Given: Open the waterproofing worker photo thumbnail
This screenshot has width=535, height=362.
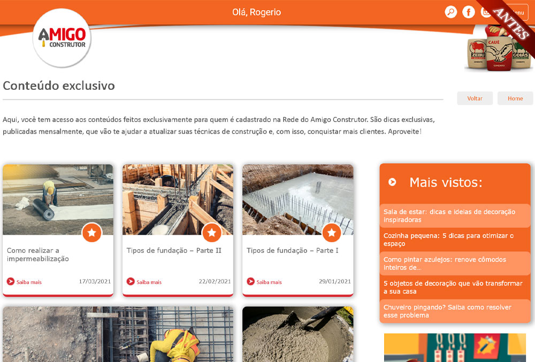Looking at the screenshot, I should (58, 200).
